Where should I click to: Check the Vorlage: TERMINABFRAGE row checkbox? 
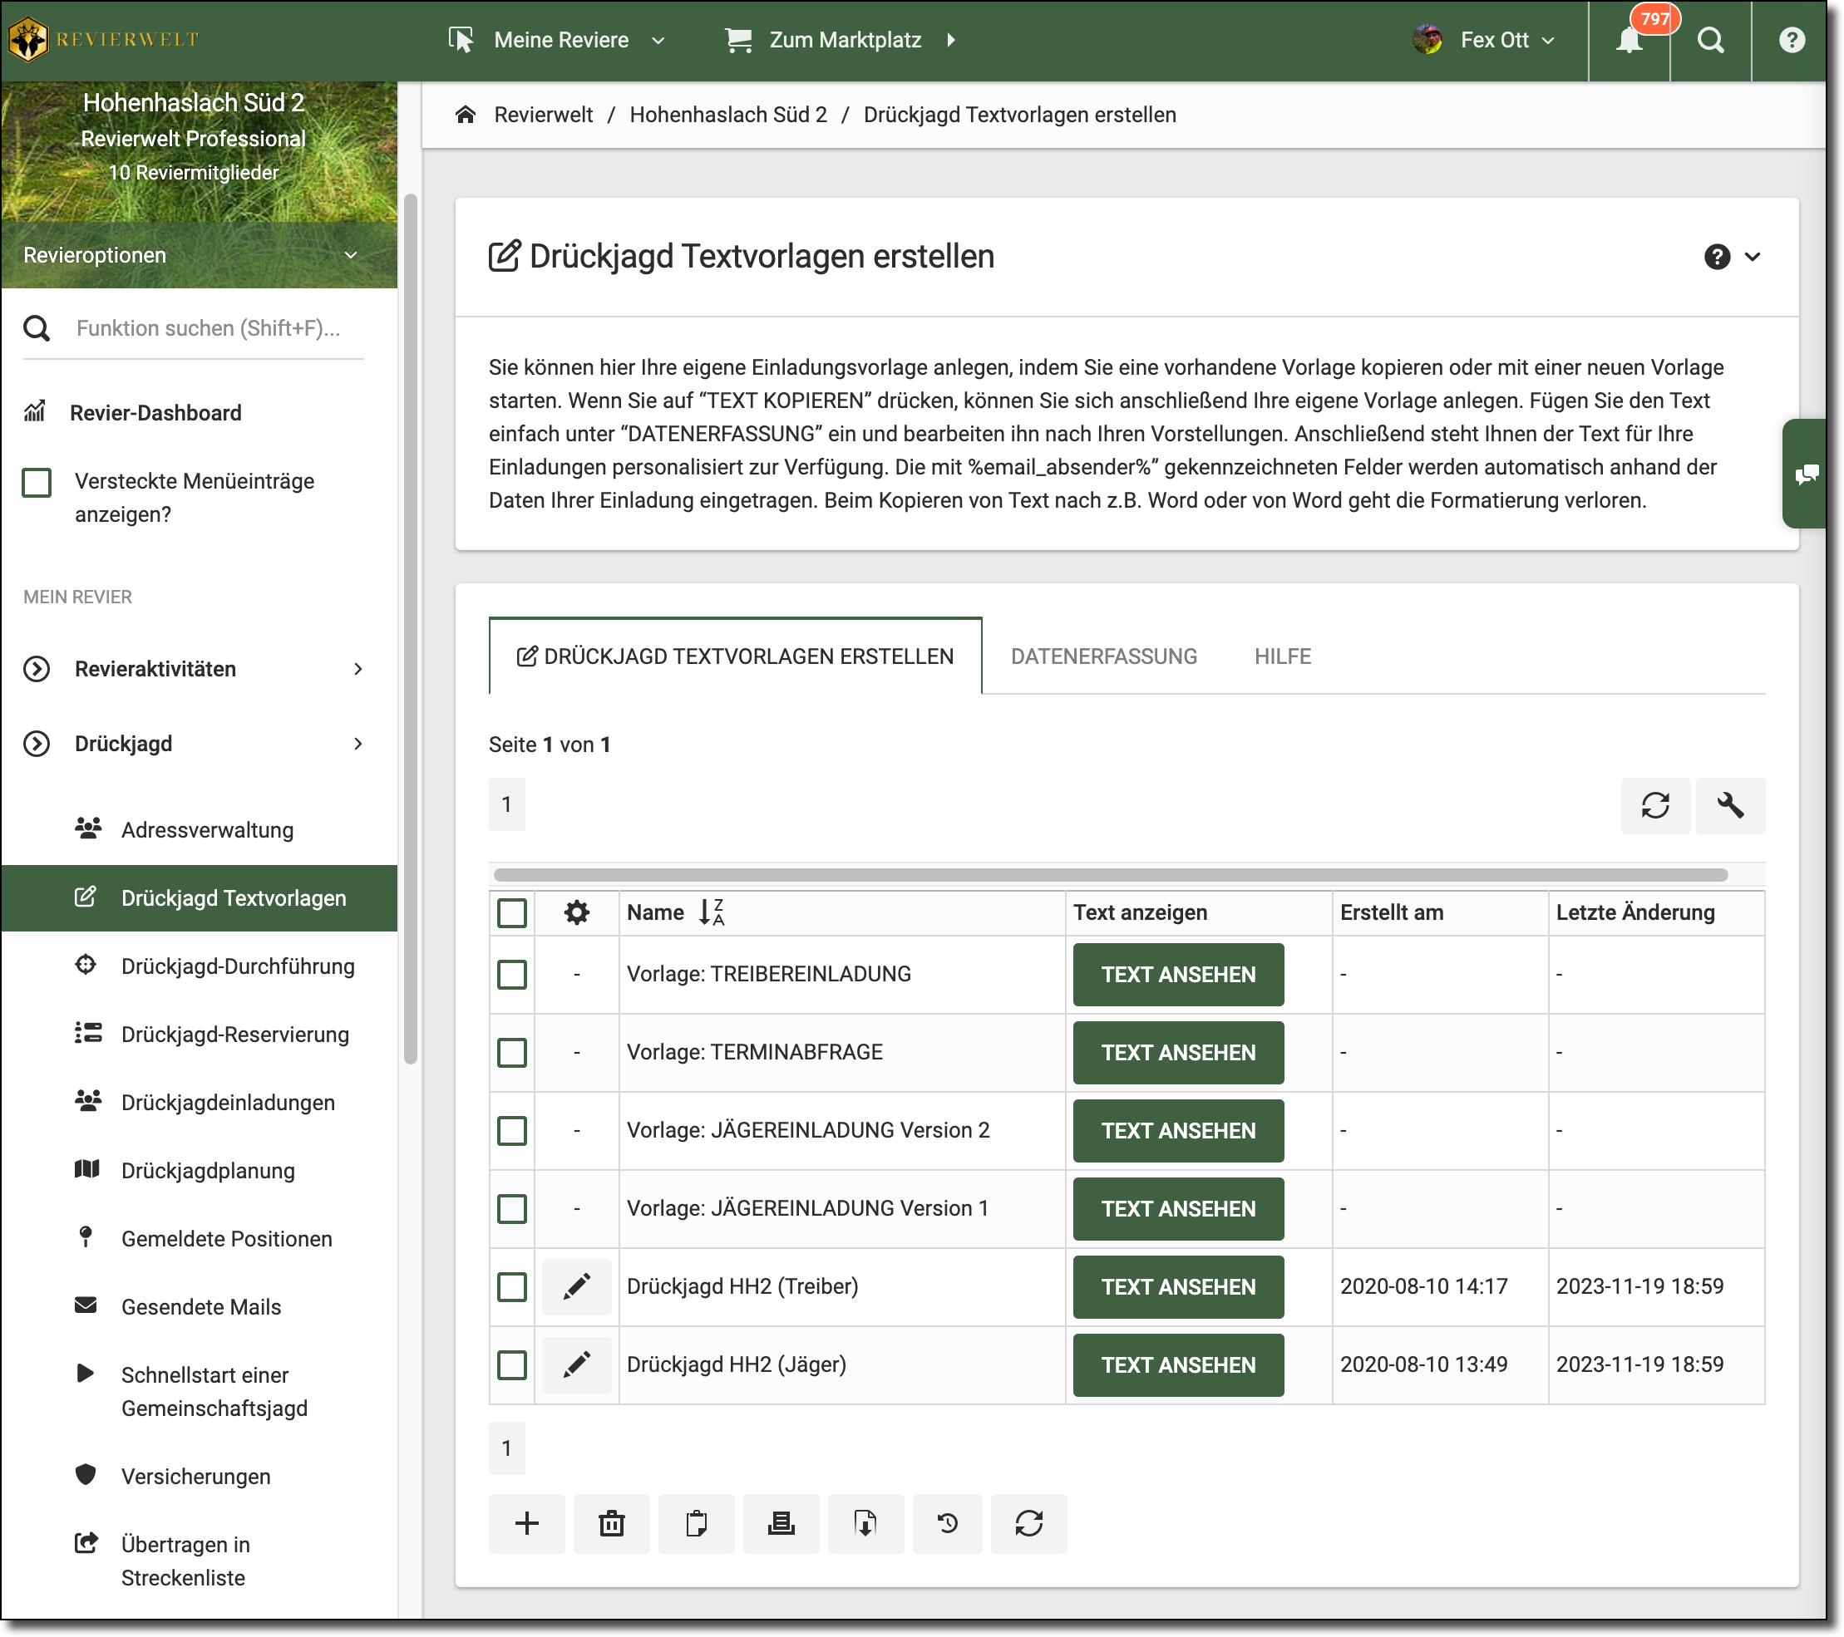[511, 1053]
